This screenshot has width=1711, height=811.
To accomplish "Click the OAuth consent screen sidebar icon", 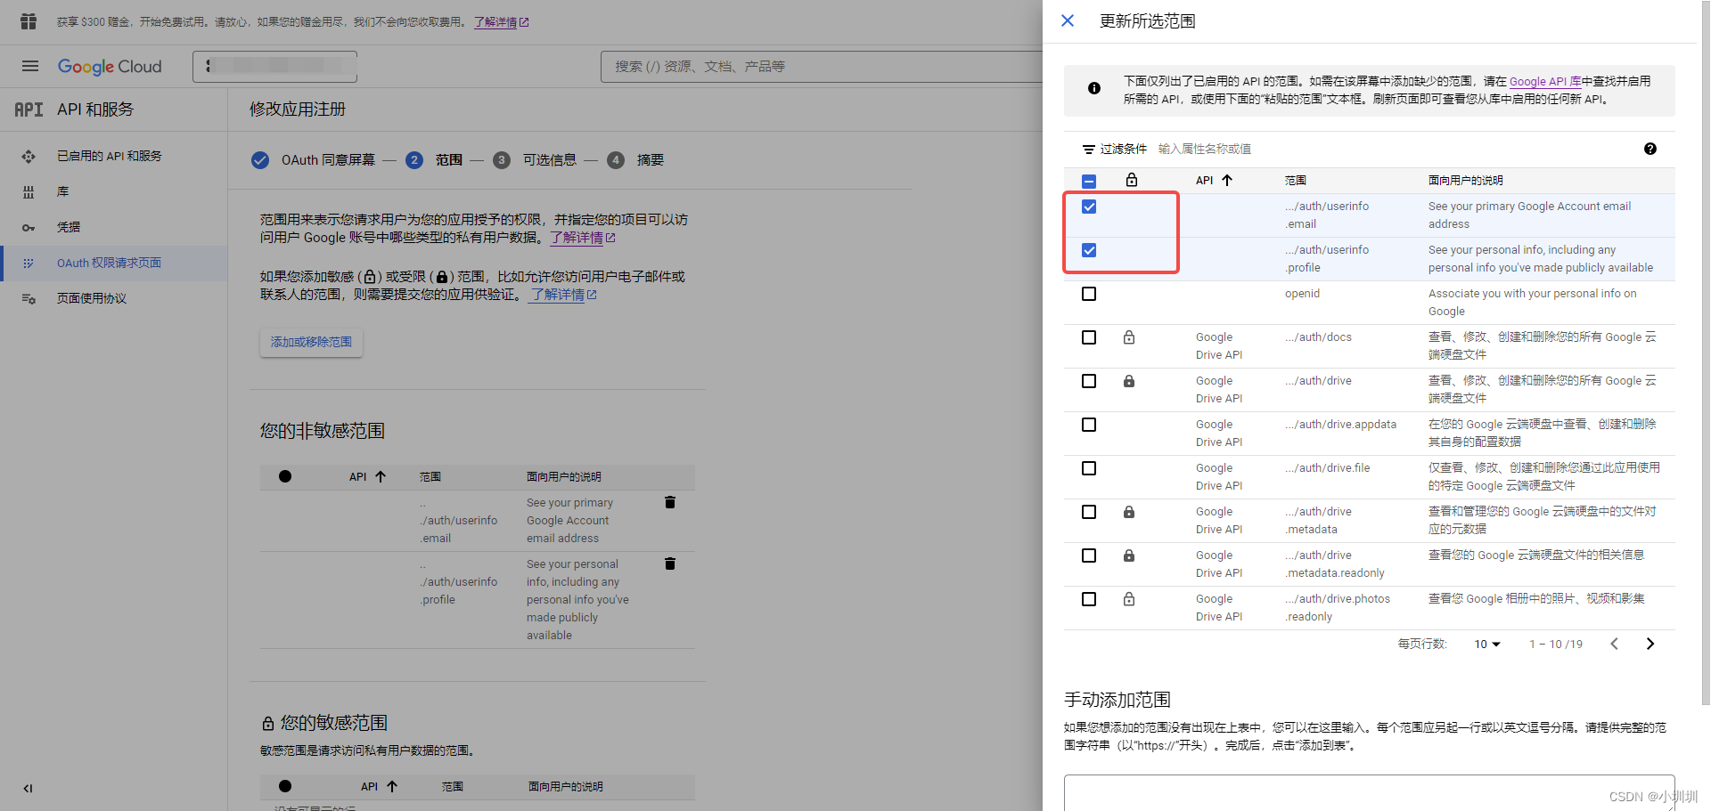I will point(29,263).
